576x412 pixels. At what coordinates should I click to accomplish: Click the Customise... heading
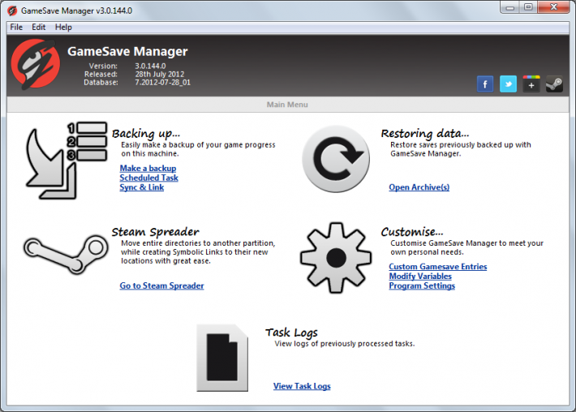click(x=412, y=232)
